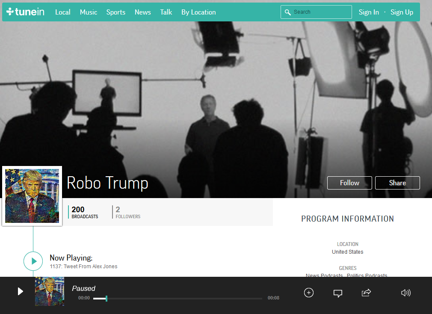Open the Local browse menu
Viewport: 432px width, 314px height.
click(63, 12)
